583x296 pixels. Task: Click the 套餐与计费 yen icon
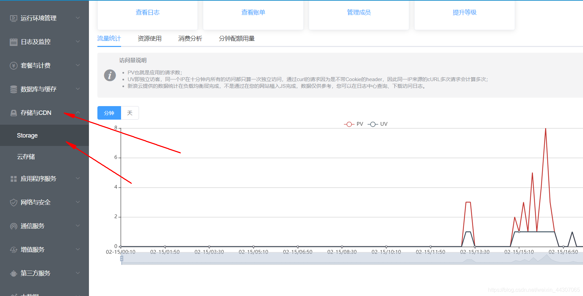pyautogui.click(x=14, y=66)
